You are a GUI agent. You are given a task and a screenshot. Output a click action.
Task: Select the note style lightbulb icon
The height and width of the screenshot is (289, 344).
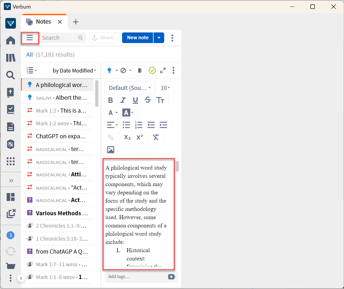109,70
